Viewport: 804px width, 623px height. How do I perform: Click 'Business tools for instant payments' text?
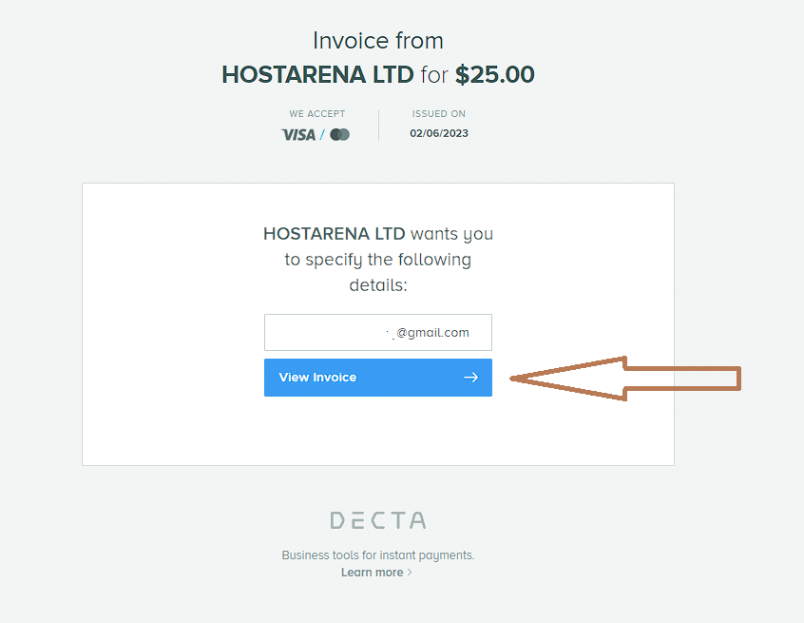click(378, 555)
